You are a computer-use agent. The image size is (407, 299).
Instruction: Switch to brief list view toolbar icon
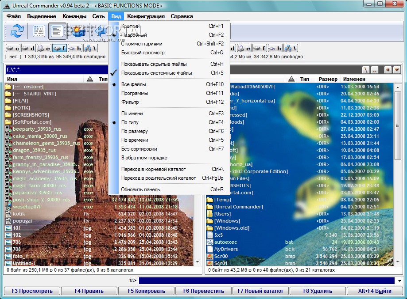39,31
